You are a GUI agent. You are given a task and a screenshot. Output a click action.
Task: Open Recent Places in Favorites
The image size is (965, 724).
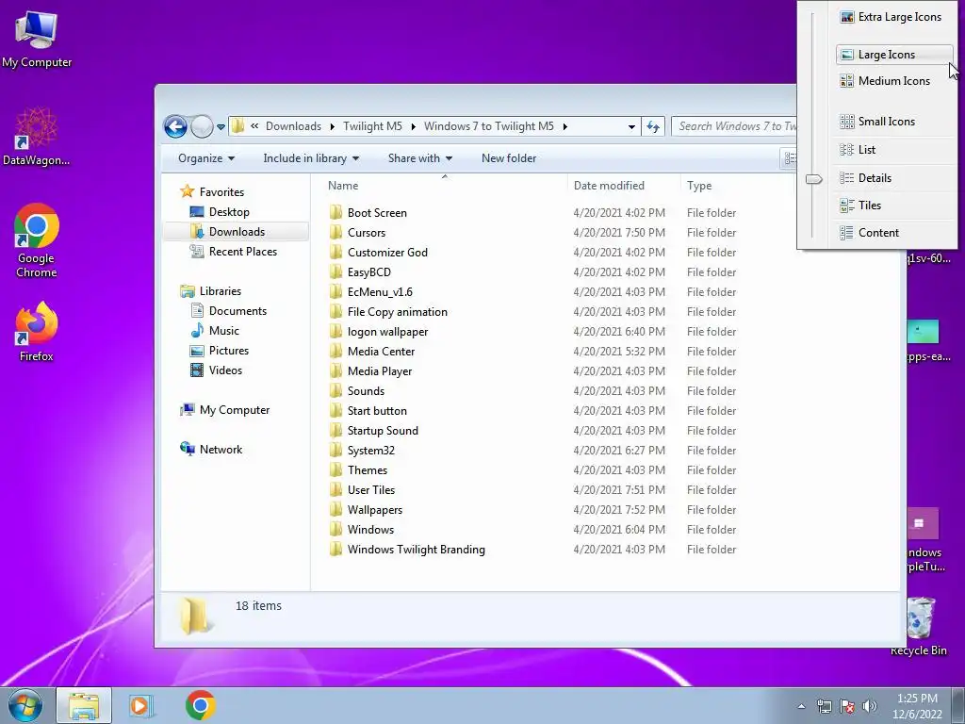234,251
